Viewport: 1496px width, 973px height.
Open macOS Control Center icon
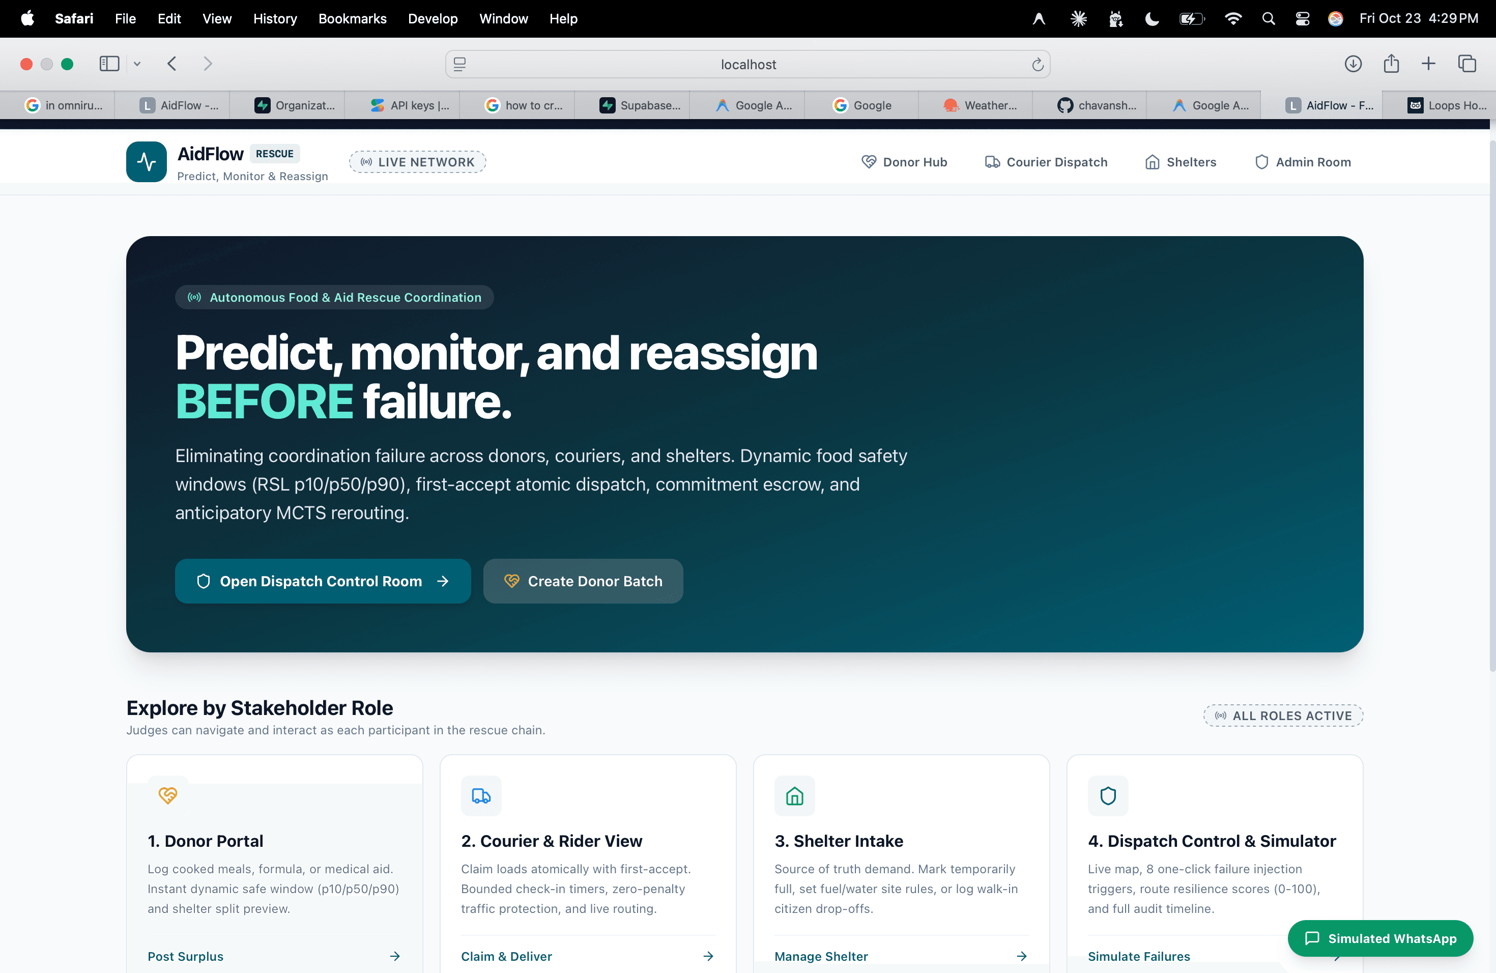coord(1303,19)
